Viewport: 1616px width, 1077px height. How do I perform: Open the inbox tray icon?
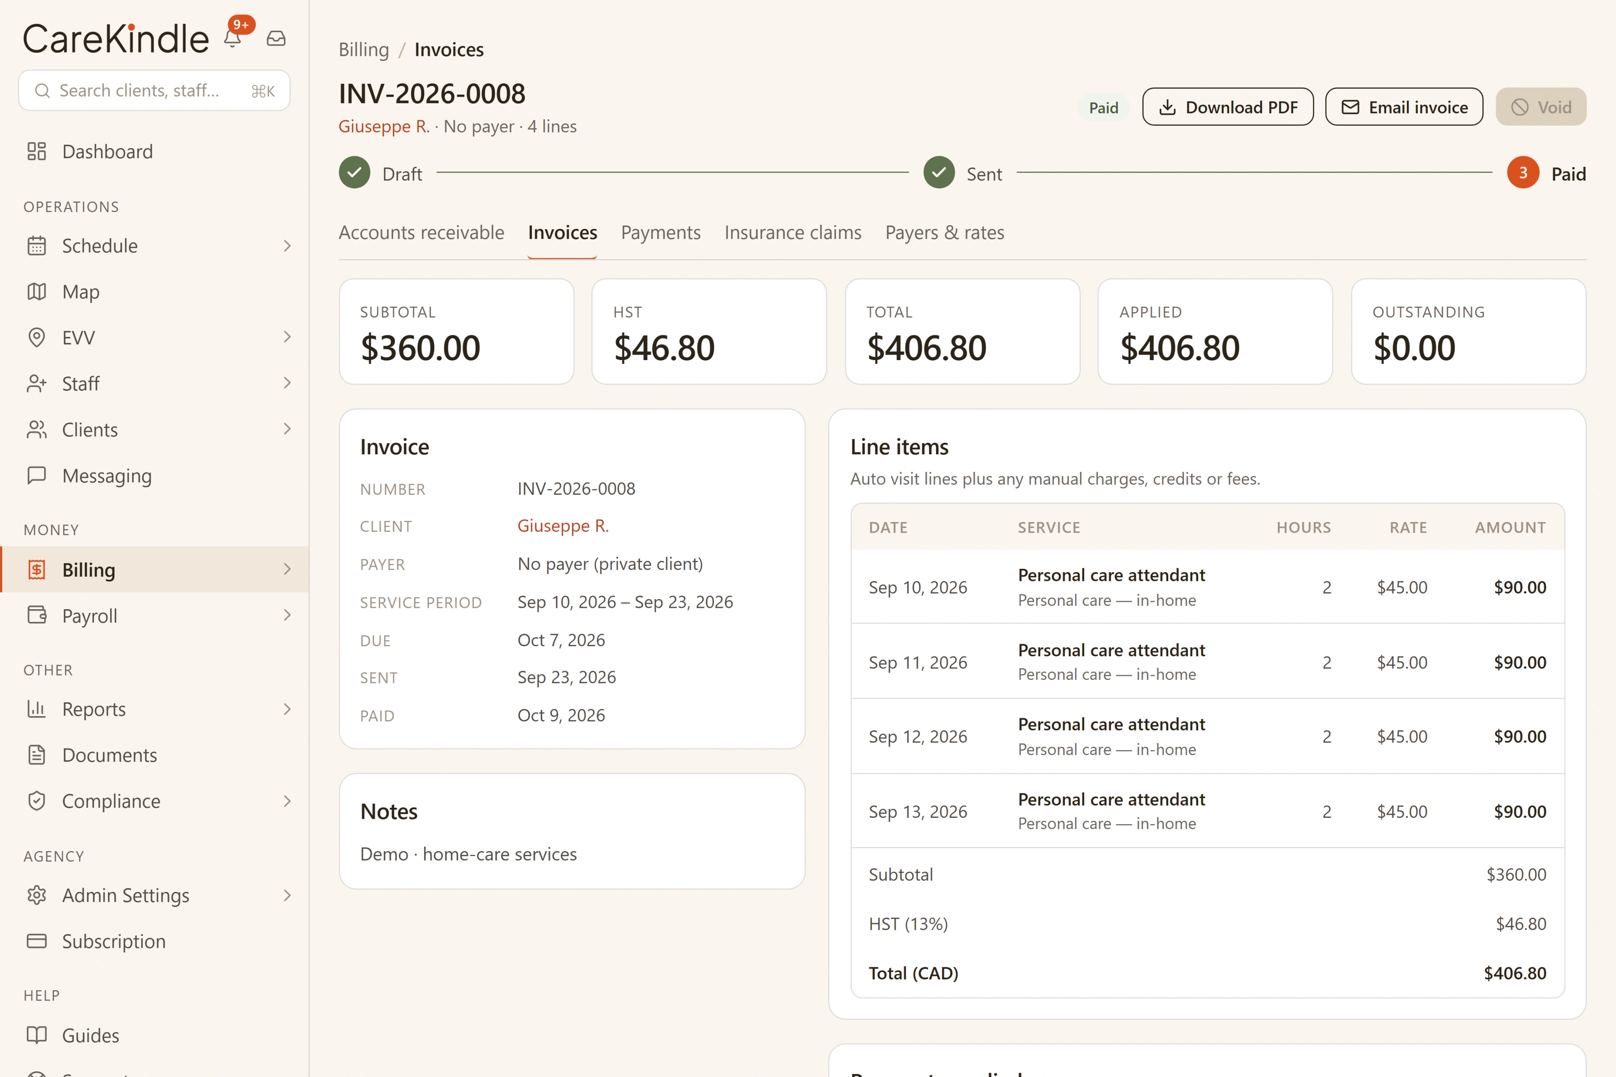[x=276, y=38]
